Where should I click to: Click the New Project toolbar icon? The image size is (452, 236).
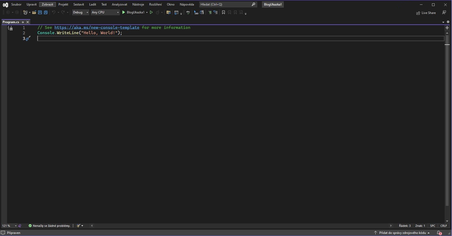25,12
